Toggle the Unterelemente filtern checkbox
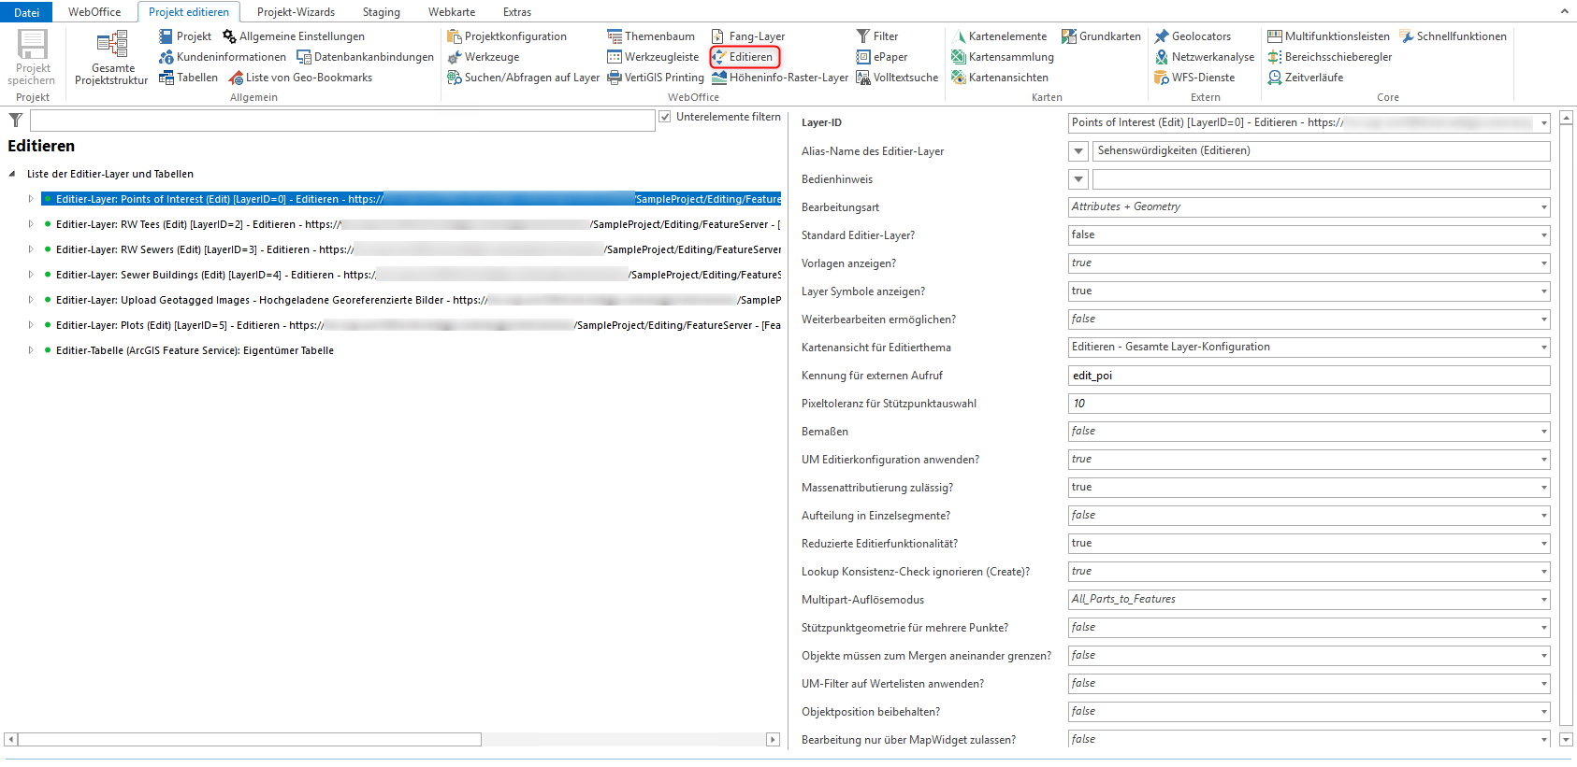Screen dimensions: 1577x767 coord(665,117)
